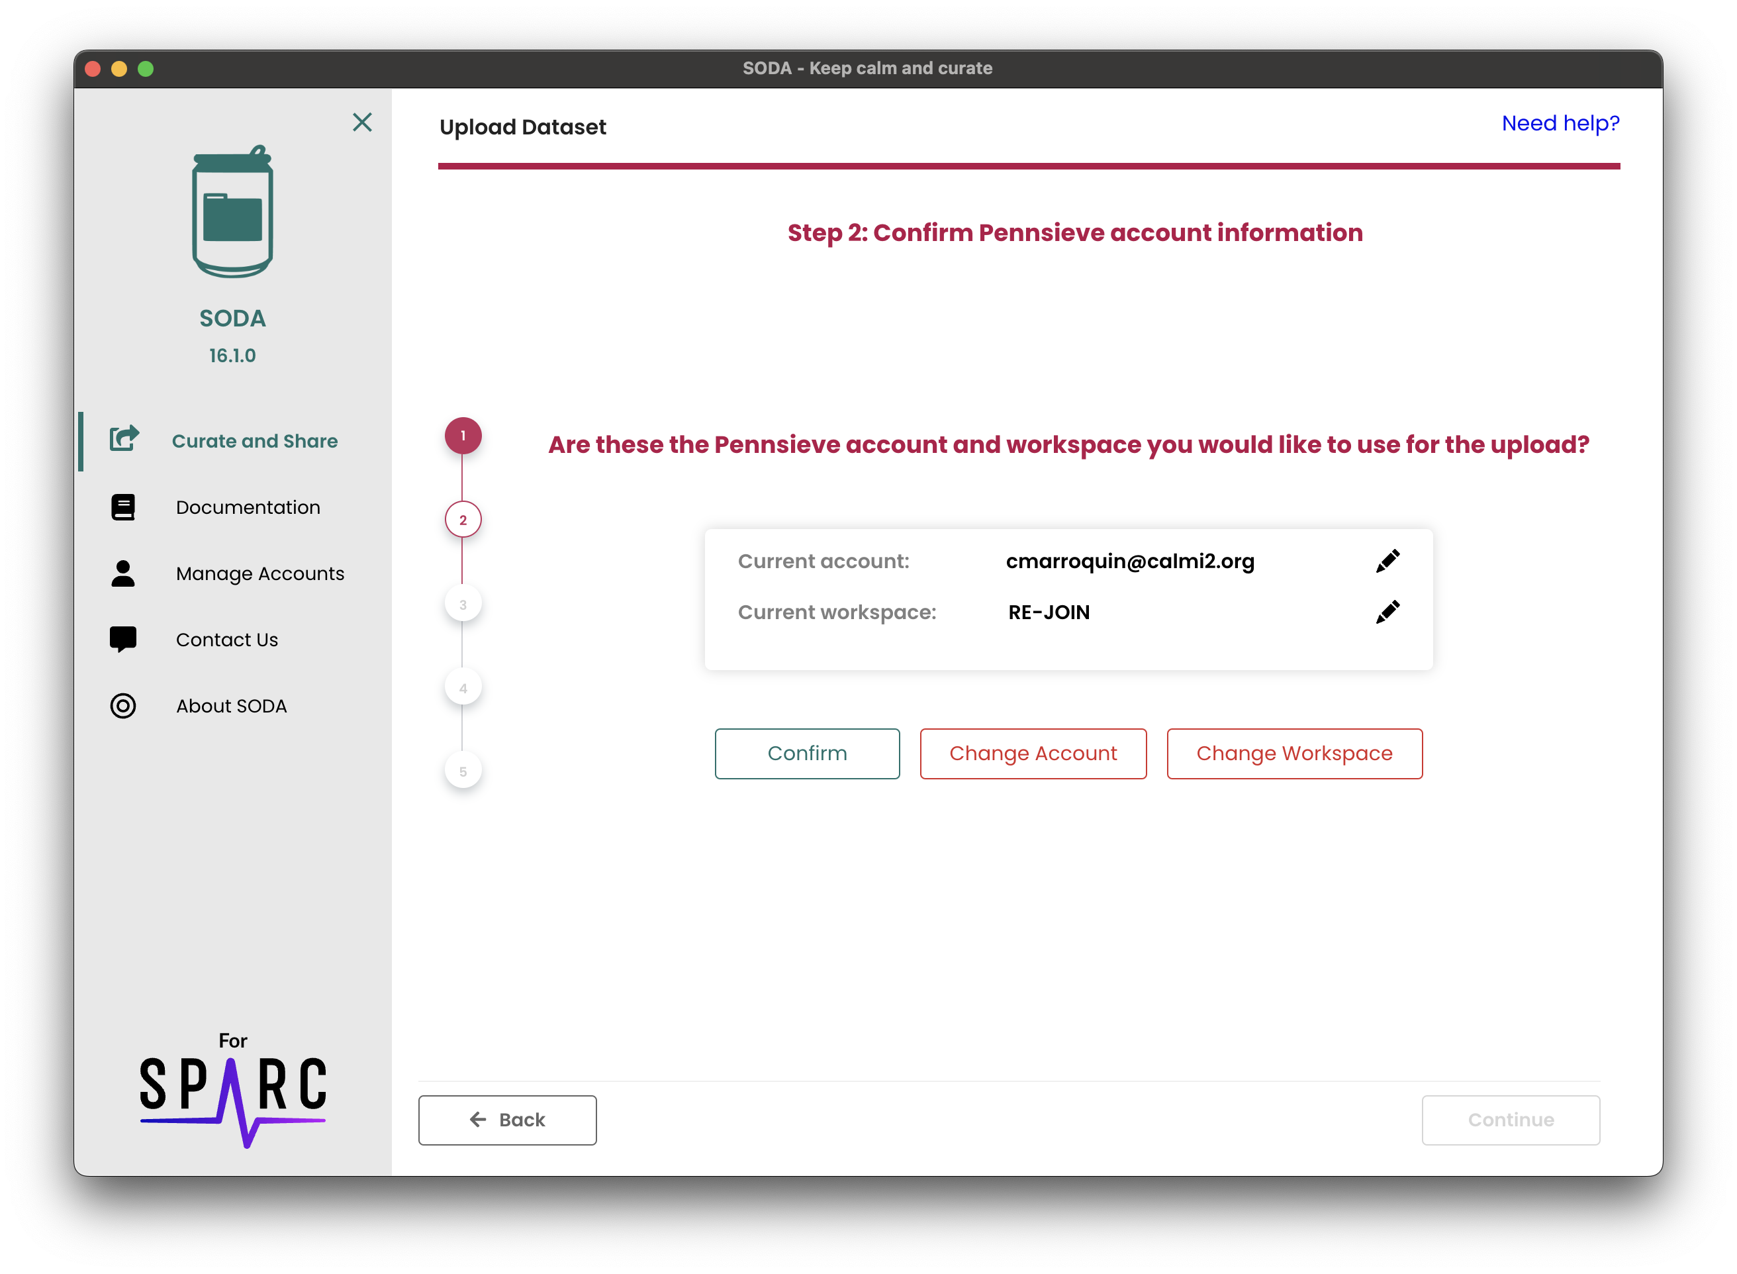Screen dimensions: 1737x1274
Task: Click the Current account: label
Action: [823, 562]
